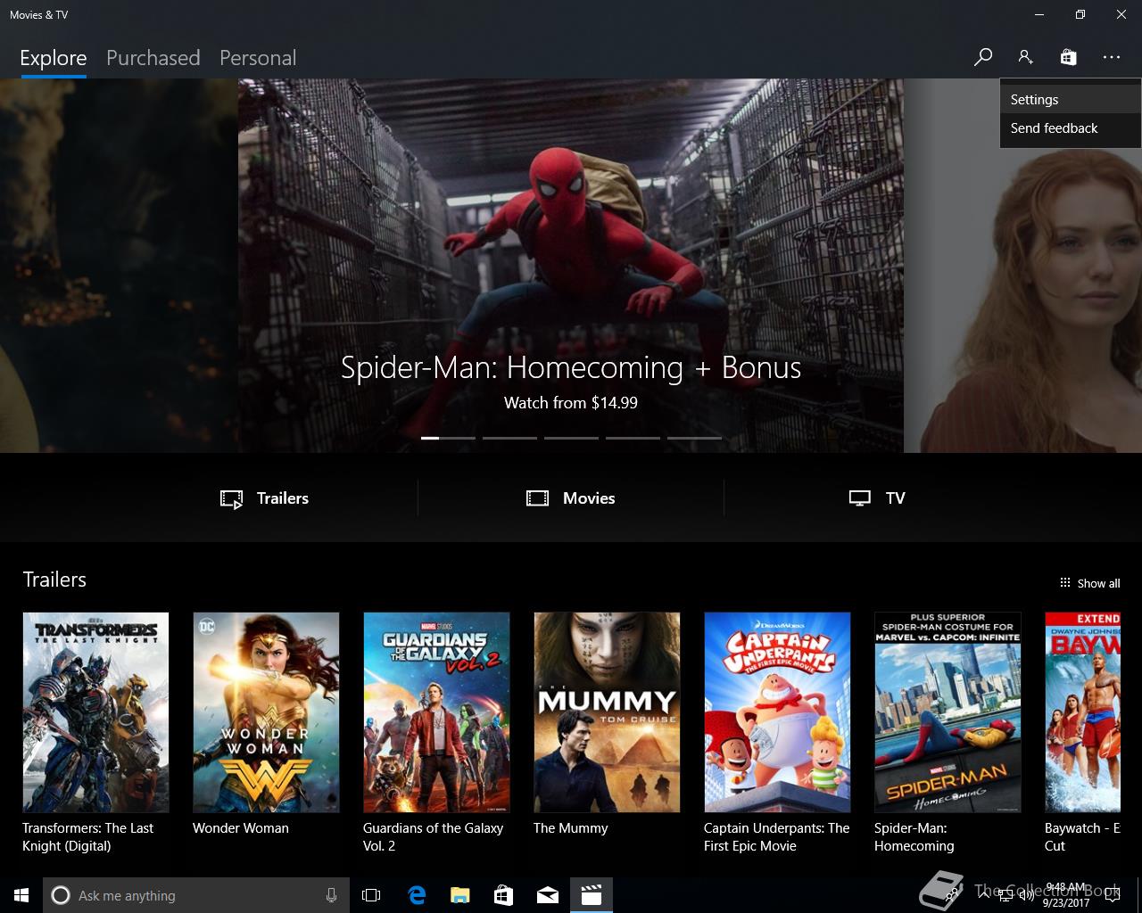Open the search magnifier icon
The height and width of the screenshot is (913, 1142).
tap(983, 57)
